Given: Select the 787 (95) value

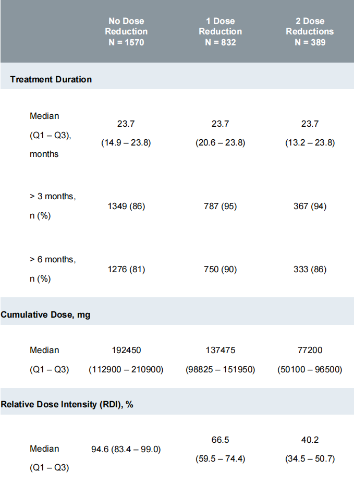Looking at the screenshot, I should pyautogui.click(x=220, y=206).
